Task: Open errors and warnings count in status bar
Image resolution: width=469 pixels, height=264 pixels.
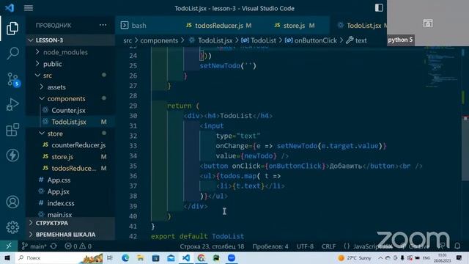Action: pyautogui.click(x=78, y=246)
